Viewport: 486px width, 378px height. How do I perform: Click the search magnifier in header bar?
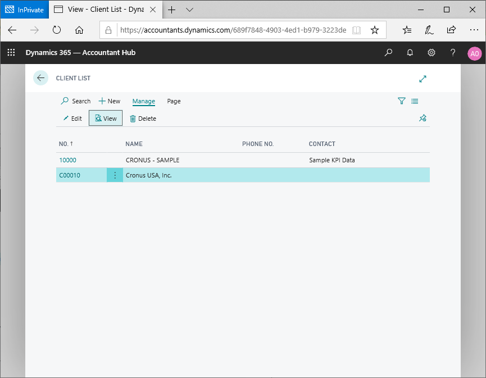point(388,53)
